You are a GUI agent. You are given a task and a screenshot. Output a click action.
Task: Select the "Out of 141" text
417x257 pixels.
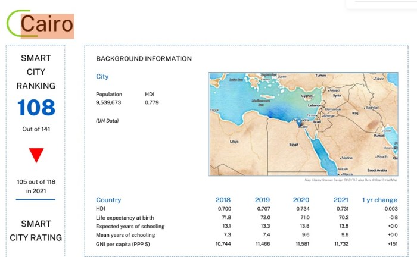[x=36, y=129]
